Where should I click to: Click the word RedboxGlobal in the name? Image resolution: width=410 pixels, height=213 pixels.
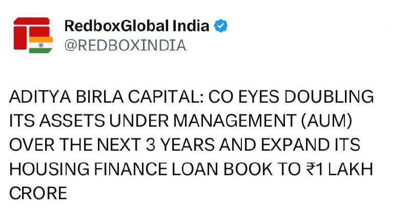coord(116,26)
